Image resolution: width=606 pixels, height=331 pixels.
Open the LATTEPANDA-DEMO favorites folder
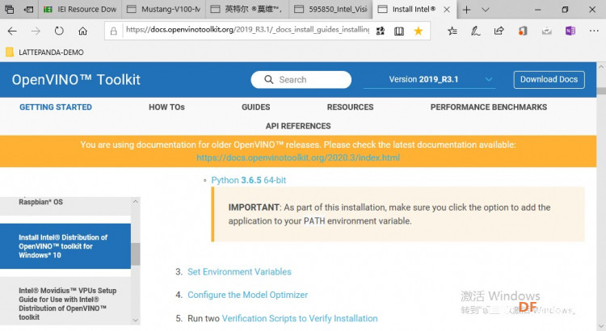44,52
